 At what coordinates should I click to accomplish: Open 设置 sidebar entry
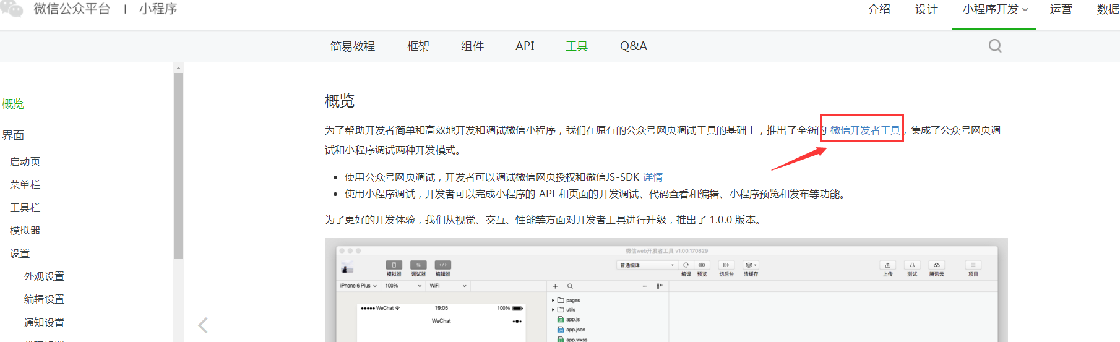tap(20, 254)
